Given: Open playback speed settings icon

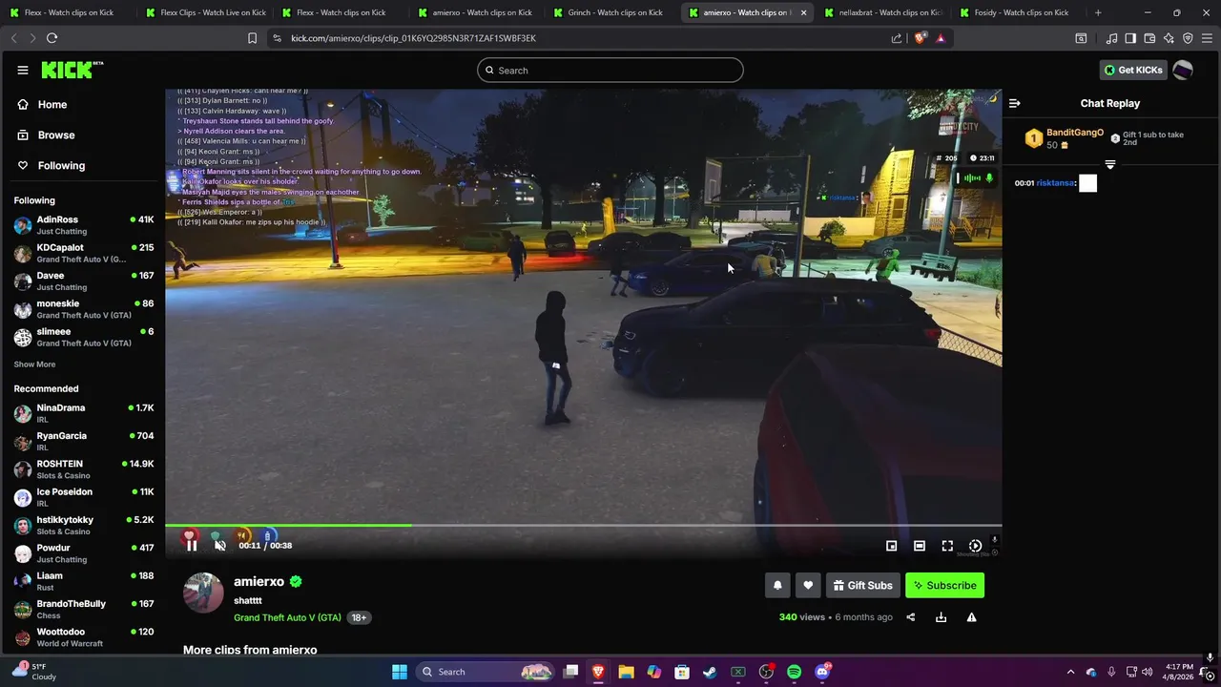Looking at the screenshot, I should click(x=975, y=546).
